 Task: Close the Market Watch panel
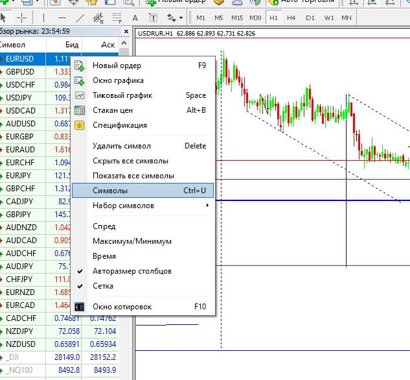(x=126, y=31)
